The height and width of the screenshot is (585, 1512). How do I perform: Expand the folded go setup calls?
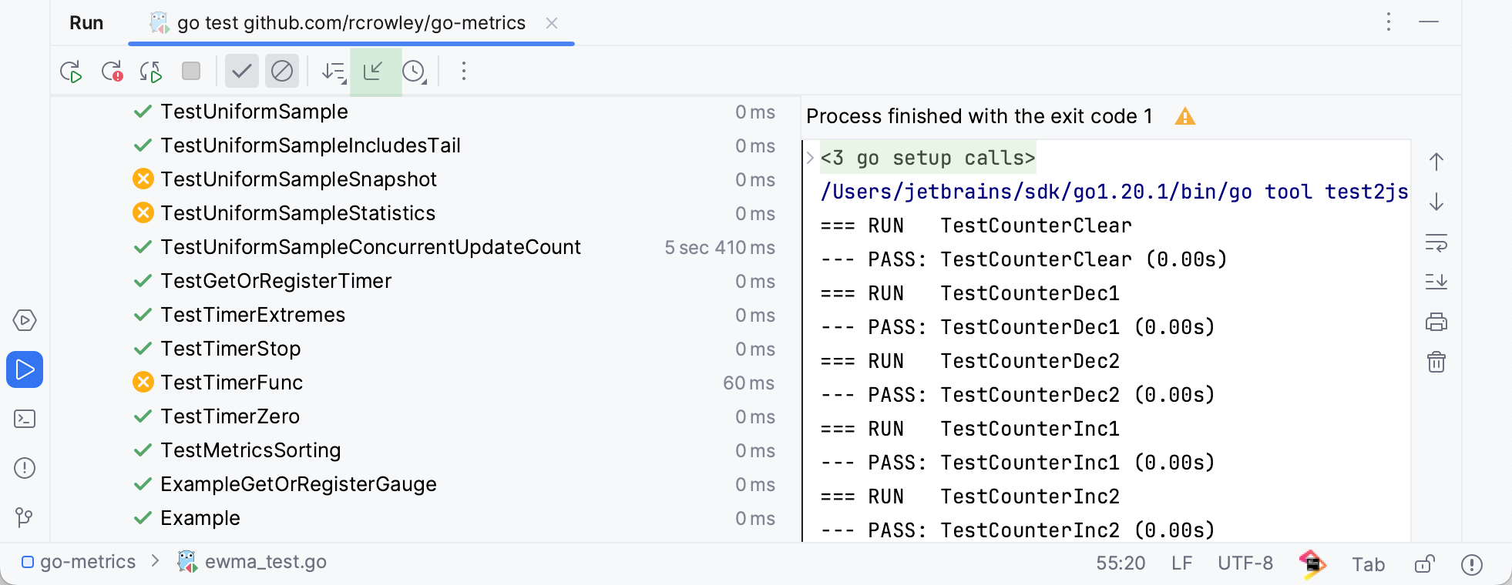tap(811, 158)
